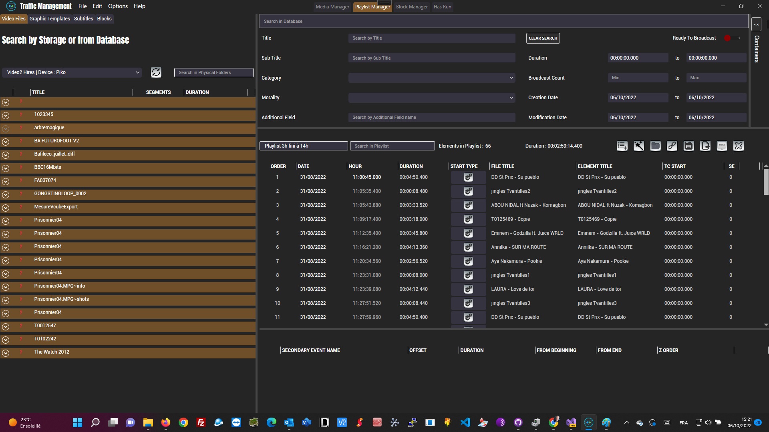Open the Help menu
The width and height of the screenshot is (769, 432).
coord(139,6)
